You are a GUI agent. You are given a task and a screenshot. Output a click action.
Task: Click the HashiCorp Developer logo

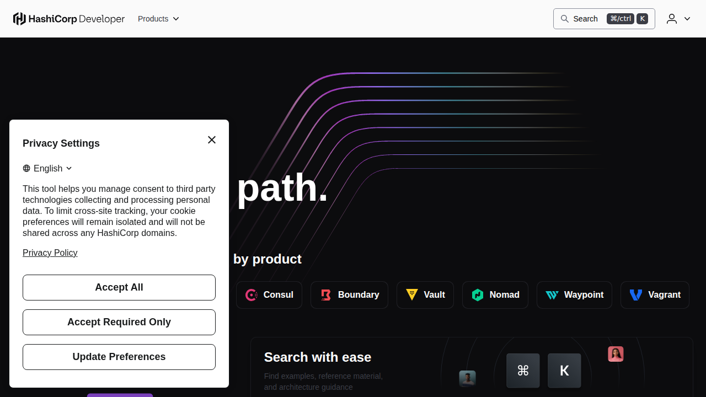[68, 18]
